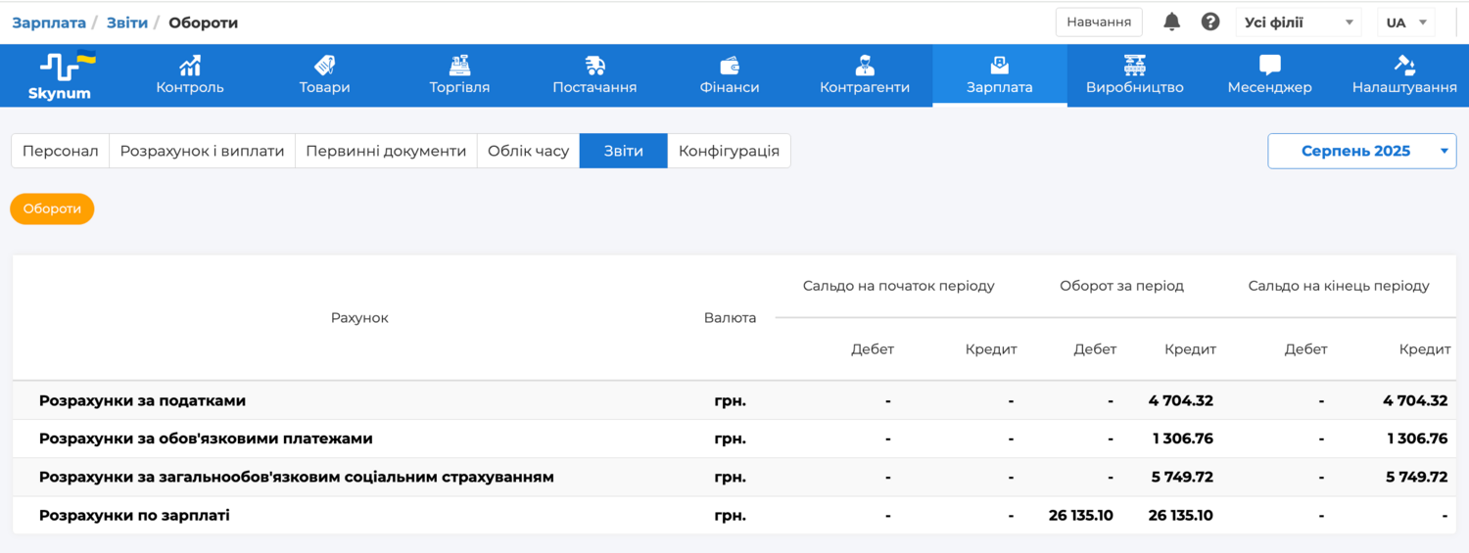This screenshot has width=1469, height=553.
Task: Select the Постачання delivery truck icon
Action: (594, 66)
